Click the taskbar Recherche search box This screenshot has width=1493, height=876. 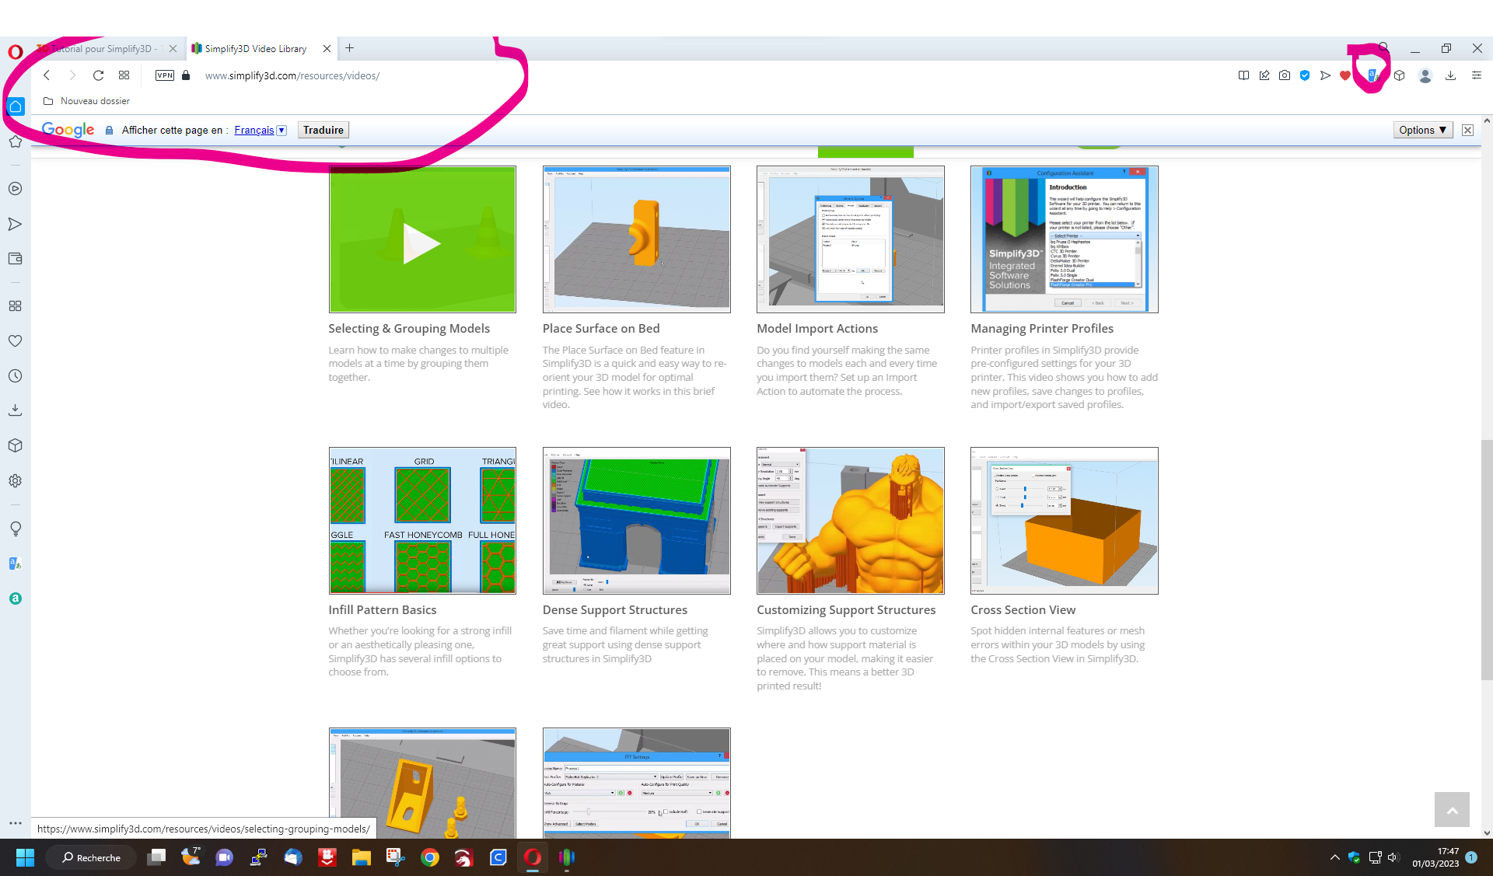(x=91, y=857)
